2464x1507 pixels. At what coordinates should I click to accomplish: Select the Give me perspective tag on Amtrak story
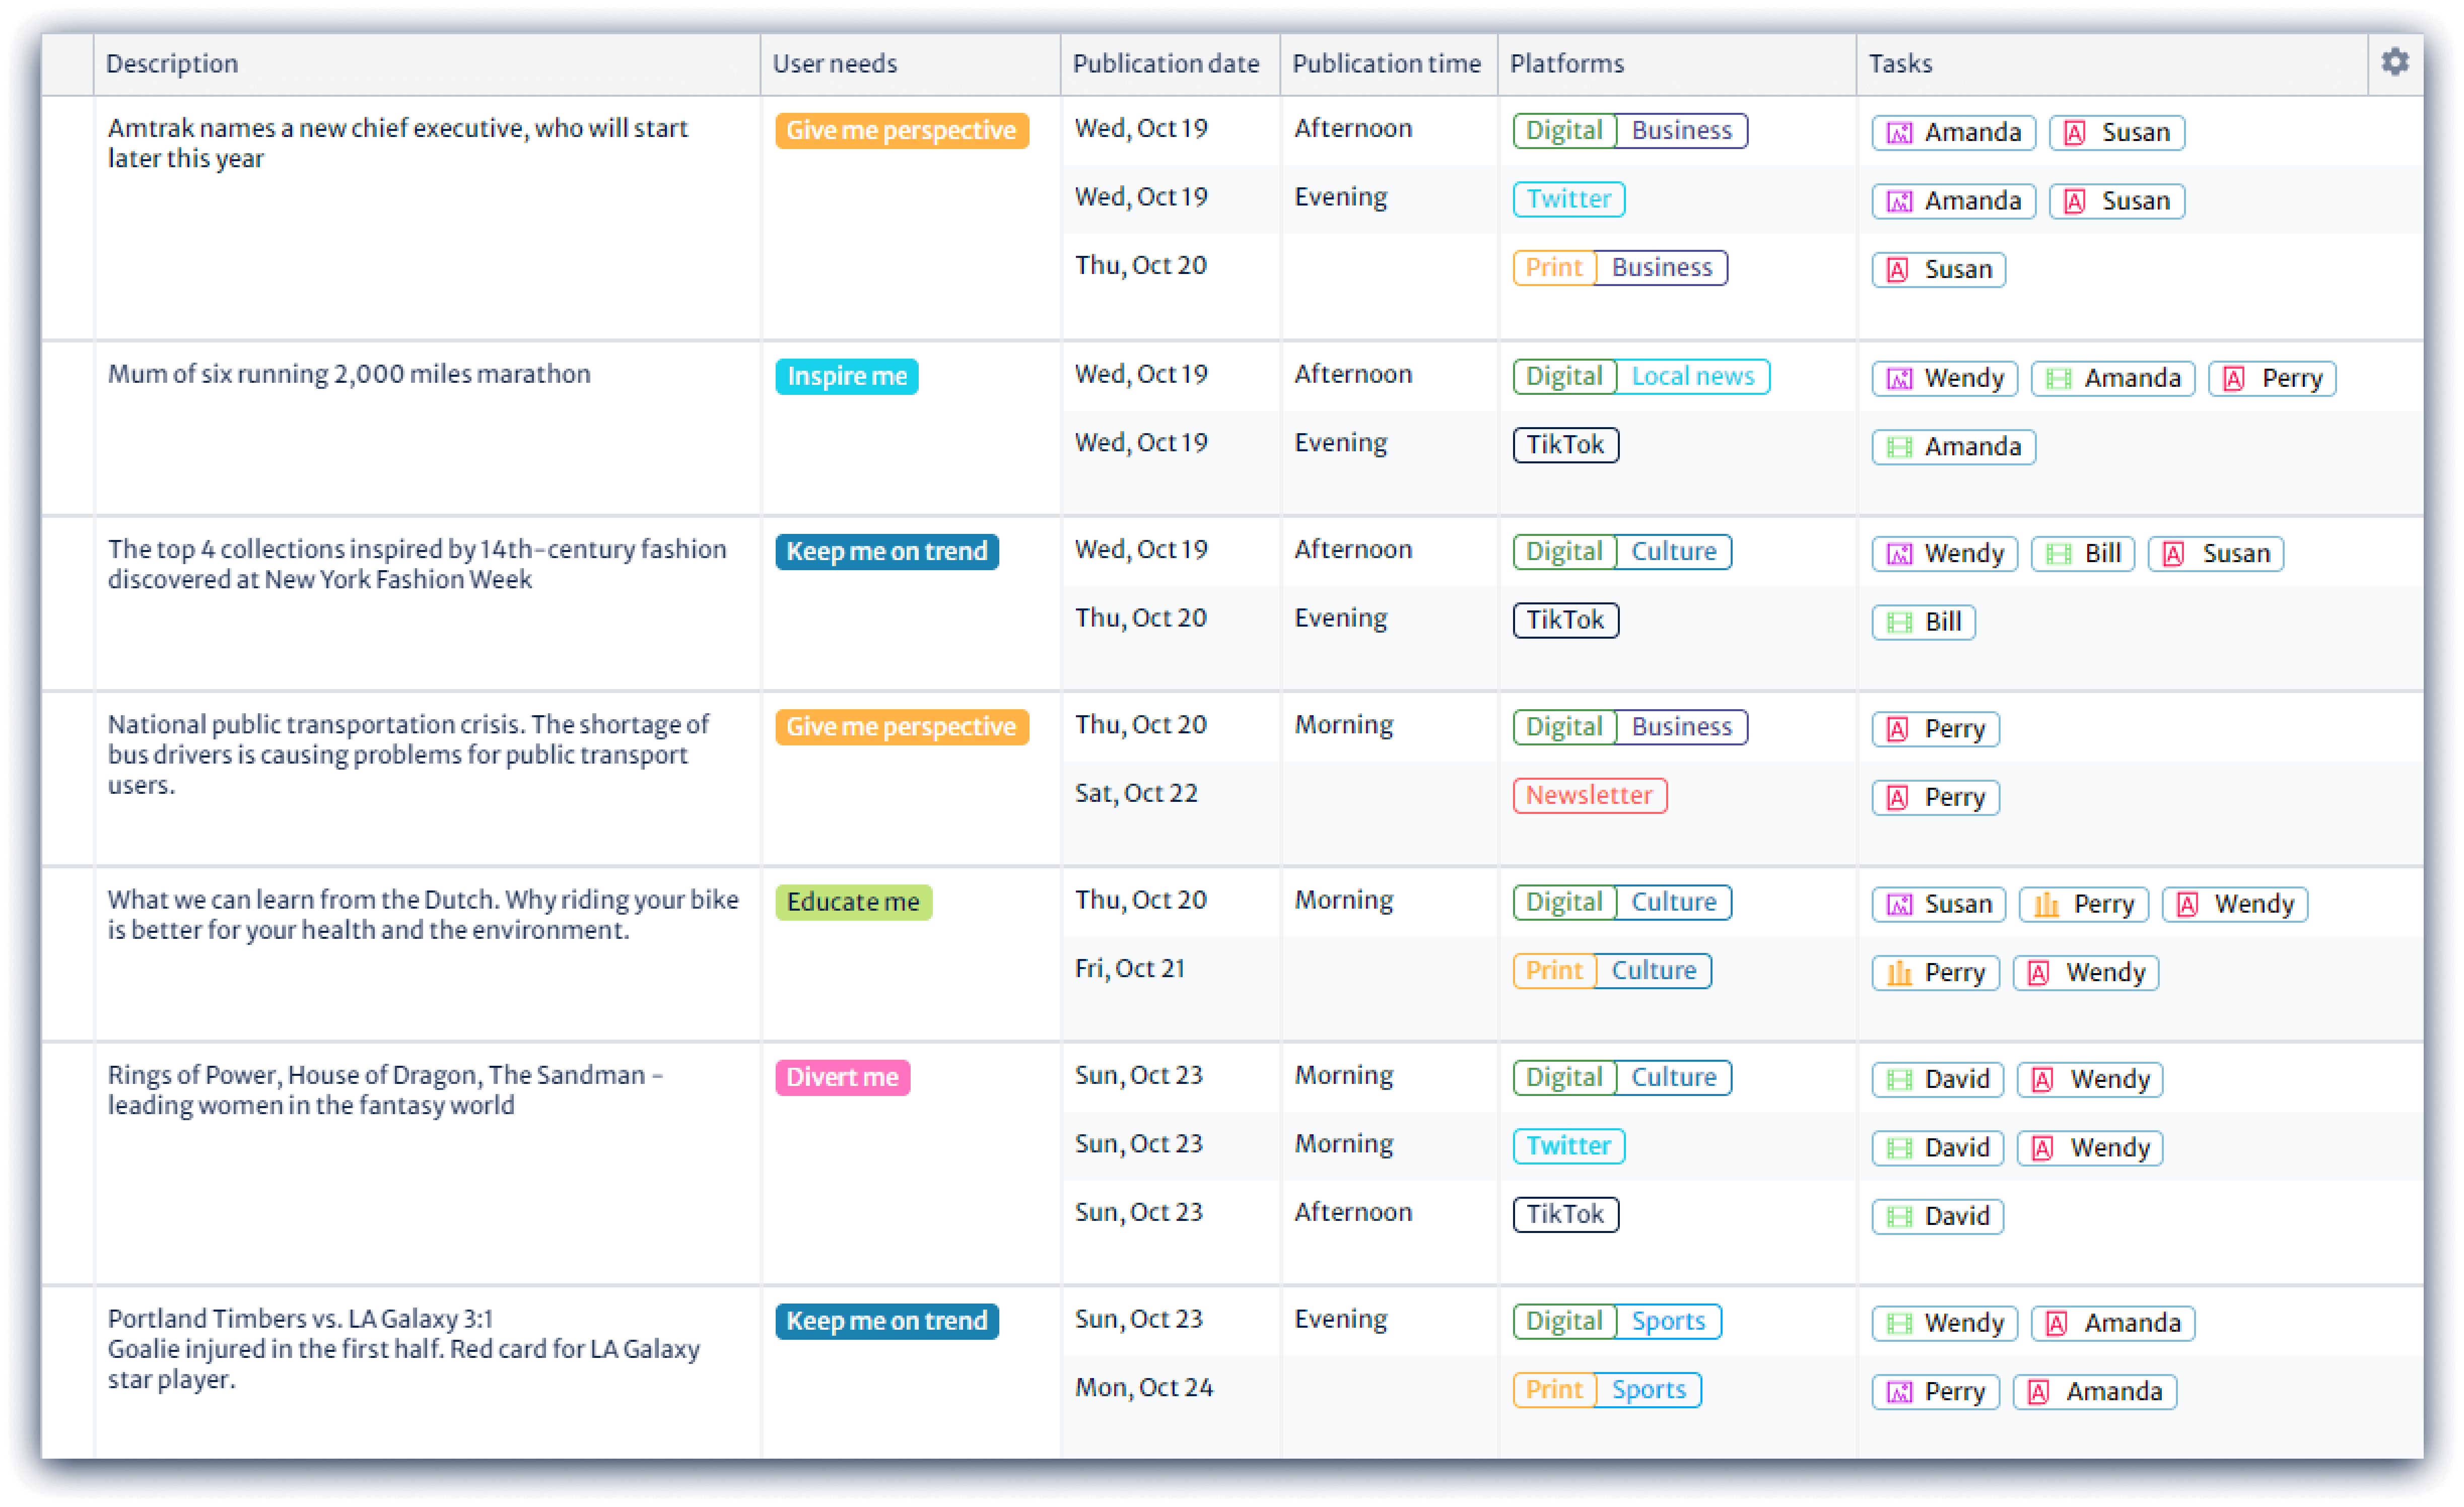pyautogui.click(x=901, y=130)
